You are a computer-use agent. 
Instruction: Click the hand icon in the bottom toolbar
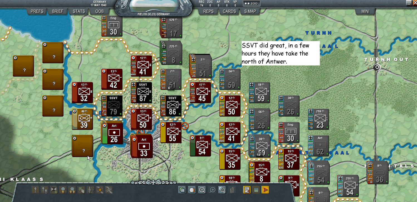(x=81, y=190)
